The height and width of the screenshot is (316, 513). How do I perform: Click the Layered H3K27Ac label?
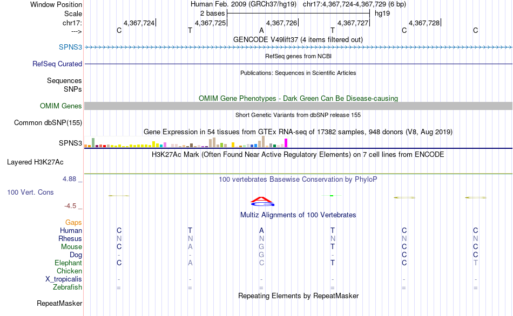coord(35,162)
